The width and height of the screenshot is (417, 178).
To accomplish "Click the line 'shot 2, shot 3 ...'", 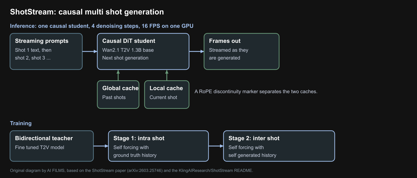I will pos(33,58).
